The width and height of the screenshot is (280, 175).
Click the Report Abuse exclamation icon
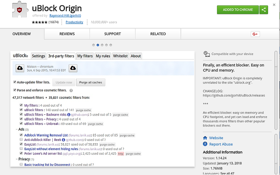205,144
